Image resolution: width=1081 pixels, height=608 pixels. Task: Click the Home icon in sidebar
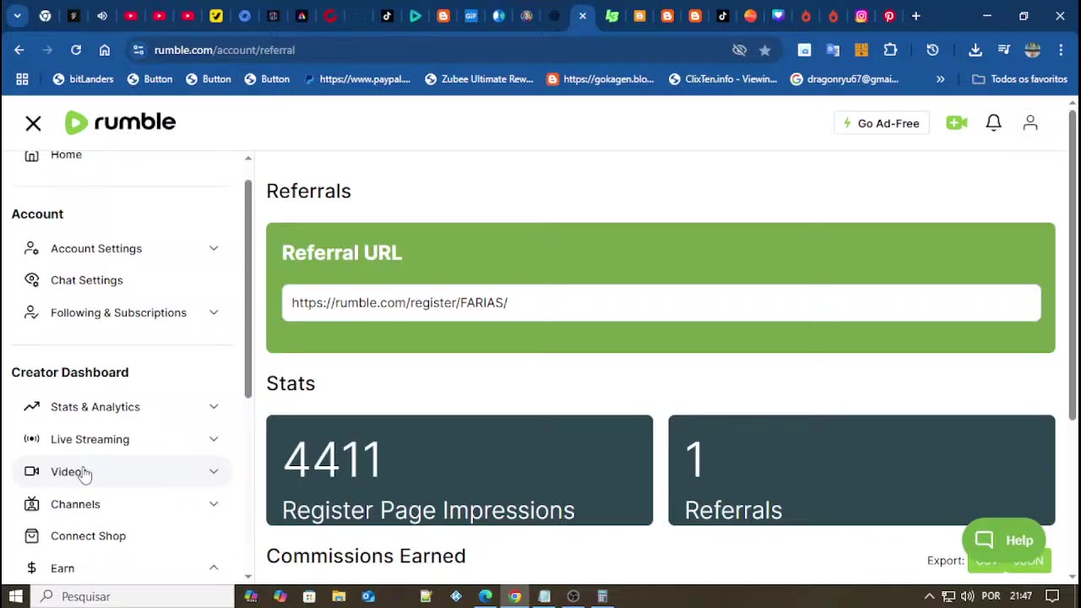click(31, 155)
